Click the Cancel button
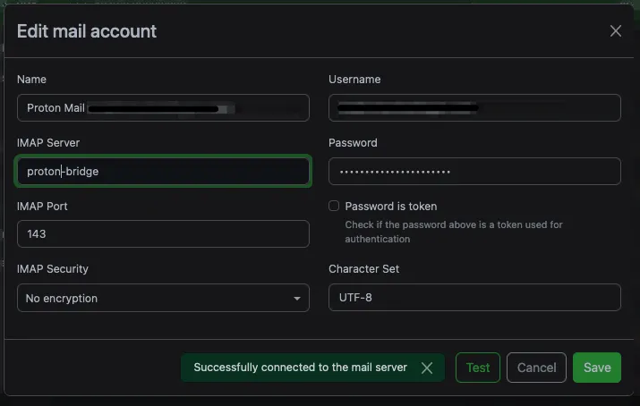This screenshot has height=406, width=640. point(536,368)
